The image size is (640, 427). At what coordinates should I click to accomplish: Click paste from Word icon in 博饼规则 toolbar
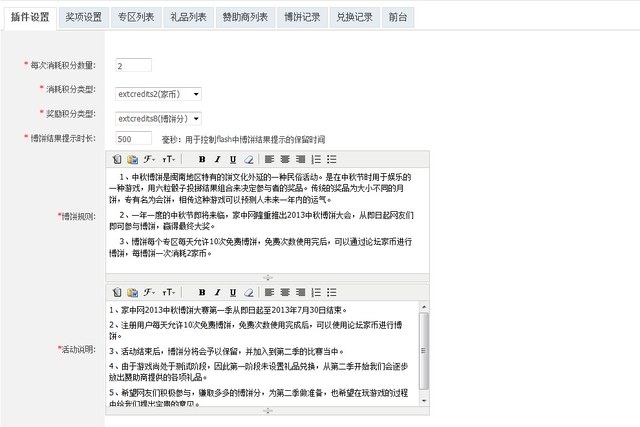pyautogui.click(x=133, y=159)
